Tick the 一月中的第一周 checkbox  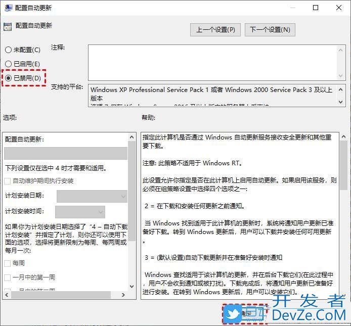(8, 277)
